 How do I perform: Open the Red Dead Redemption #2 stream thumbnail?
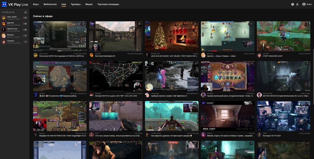(x=116, y=36)
